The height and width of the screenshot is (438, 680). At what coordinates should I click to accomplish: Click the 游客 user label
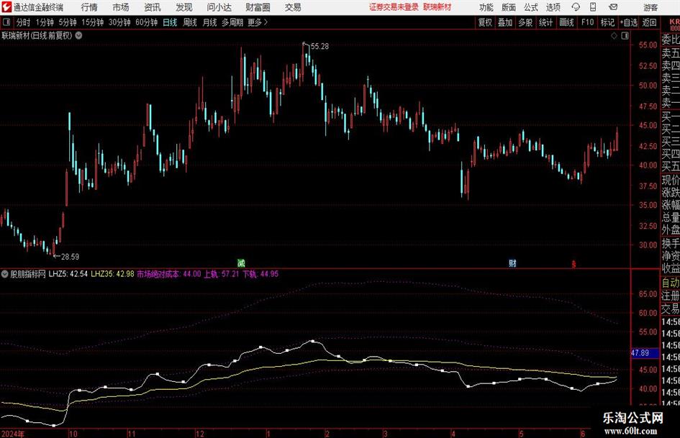650,7
